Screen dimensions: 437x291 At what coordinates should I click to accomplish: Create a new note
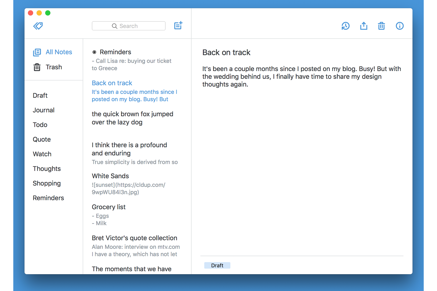[178, 26]
